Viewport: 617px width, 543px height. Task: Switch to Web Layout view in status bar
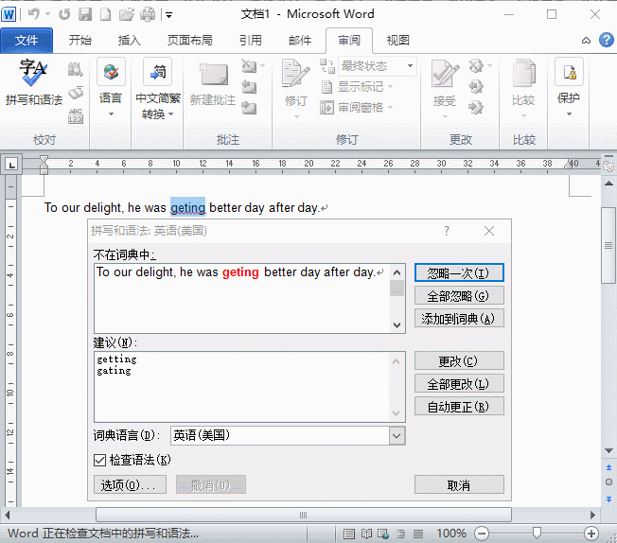(383, 534)
